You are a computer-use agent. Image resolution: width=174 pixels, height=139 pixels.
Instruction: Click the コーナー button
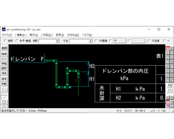tap(4, 59)
